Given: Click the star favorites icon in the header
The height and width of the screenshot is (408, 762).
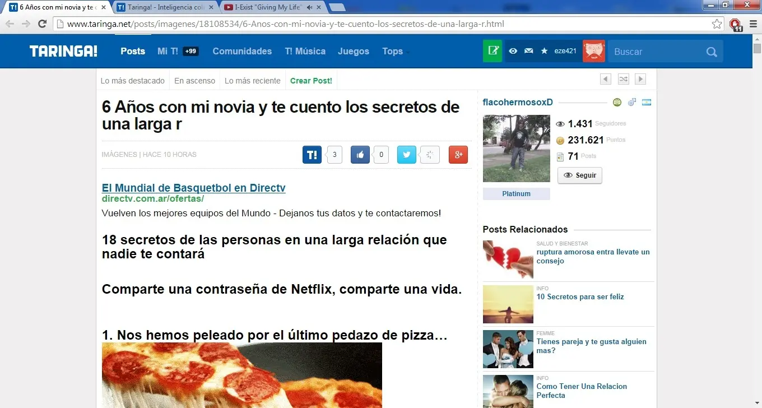Looking at the screenshot, I should tap(544, 51).
